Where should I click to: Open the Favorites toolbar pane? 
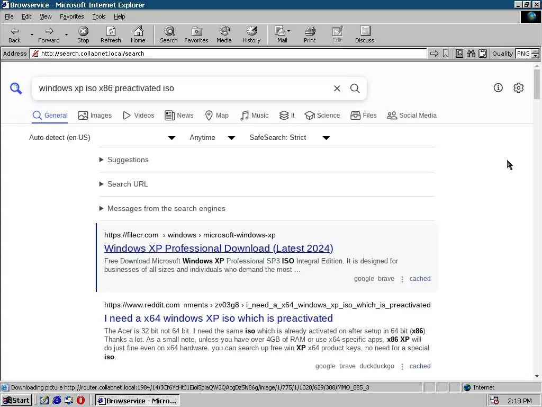coord(196,34)
